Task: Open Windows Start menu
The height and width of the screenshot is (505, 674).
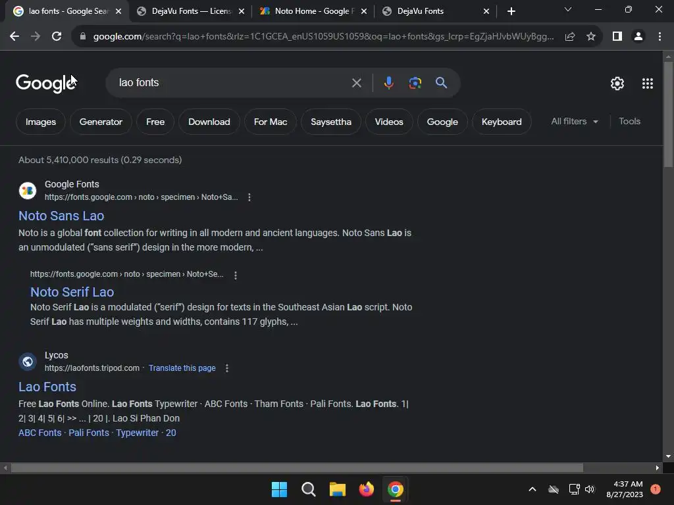Action: 279,489
